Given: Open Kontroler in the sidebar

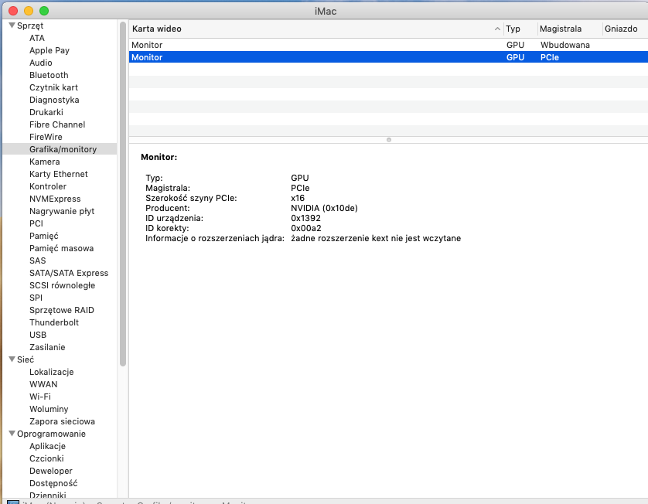Looking at the screenshot, I should (47, 187).
